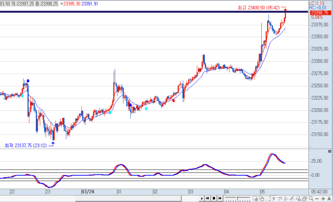Click the LC:1,13 indicator text
The width and height of the screenshot is (333, 202).
pyautogui.click(x=317, y=3)
